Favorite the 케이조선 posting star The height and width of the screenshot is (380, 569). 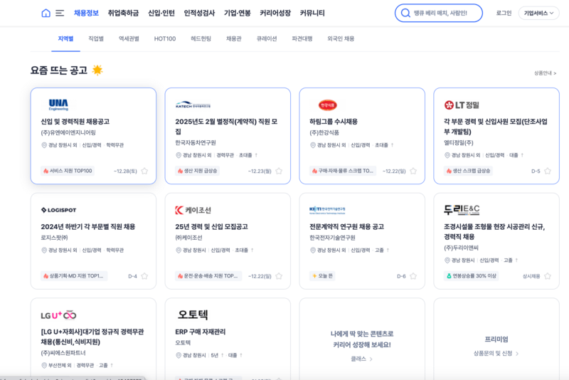point(279,276)
